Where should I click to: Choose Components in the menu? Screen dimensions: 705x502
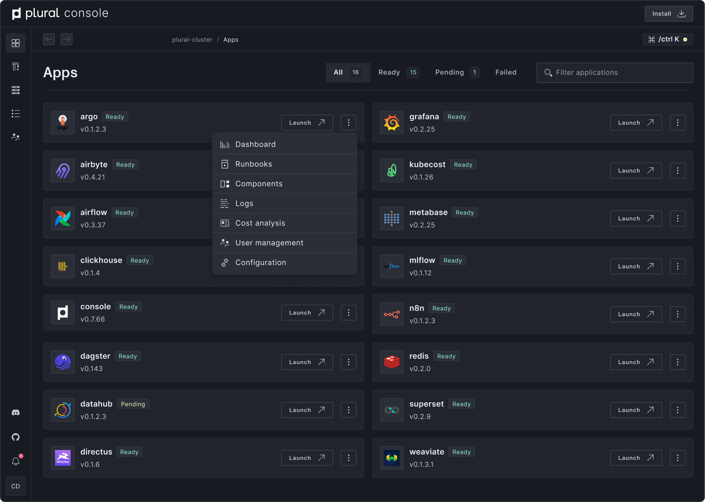point(284,184)
